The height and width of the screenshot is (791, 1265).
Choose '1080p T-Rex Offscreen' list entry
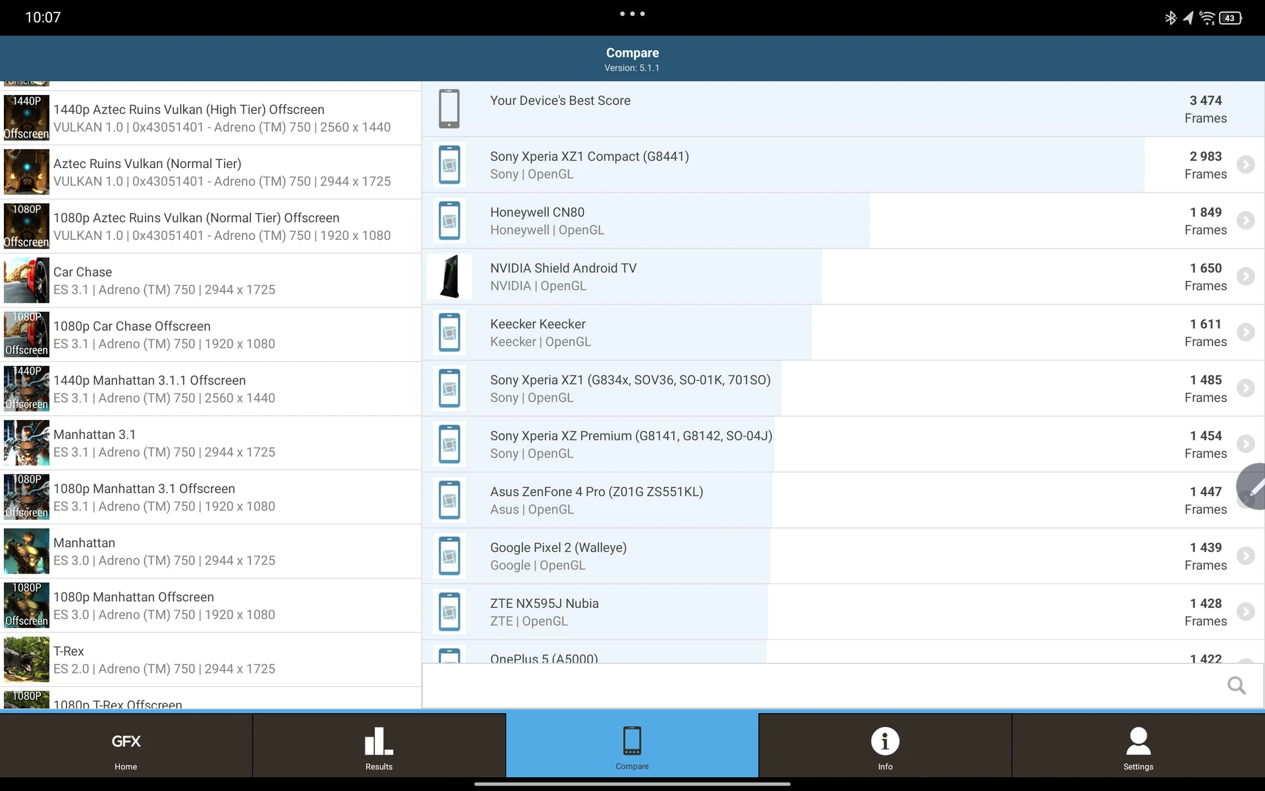click(211, 699)
